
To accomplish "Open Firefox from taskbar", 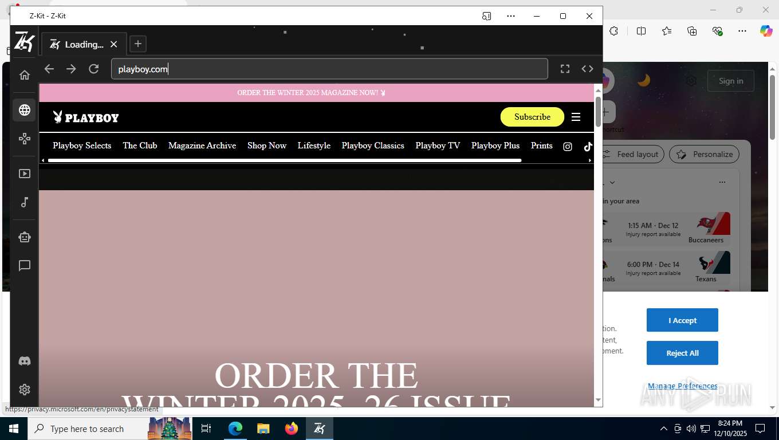I will click(x=292, y=429).
